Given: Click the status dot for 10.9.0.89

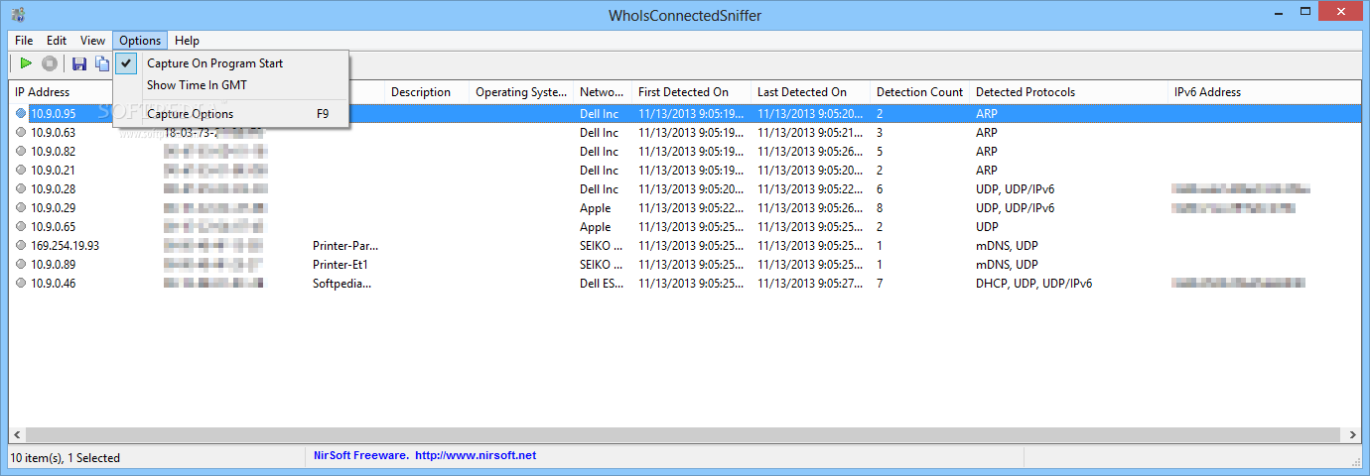Looking at the screenshot, I should [21, 265].
